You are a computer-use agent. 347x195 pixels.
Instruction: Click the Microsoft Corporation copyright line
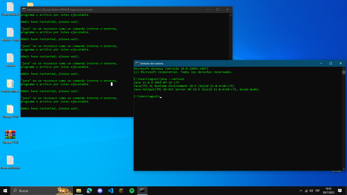[x=183, y=72]
